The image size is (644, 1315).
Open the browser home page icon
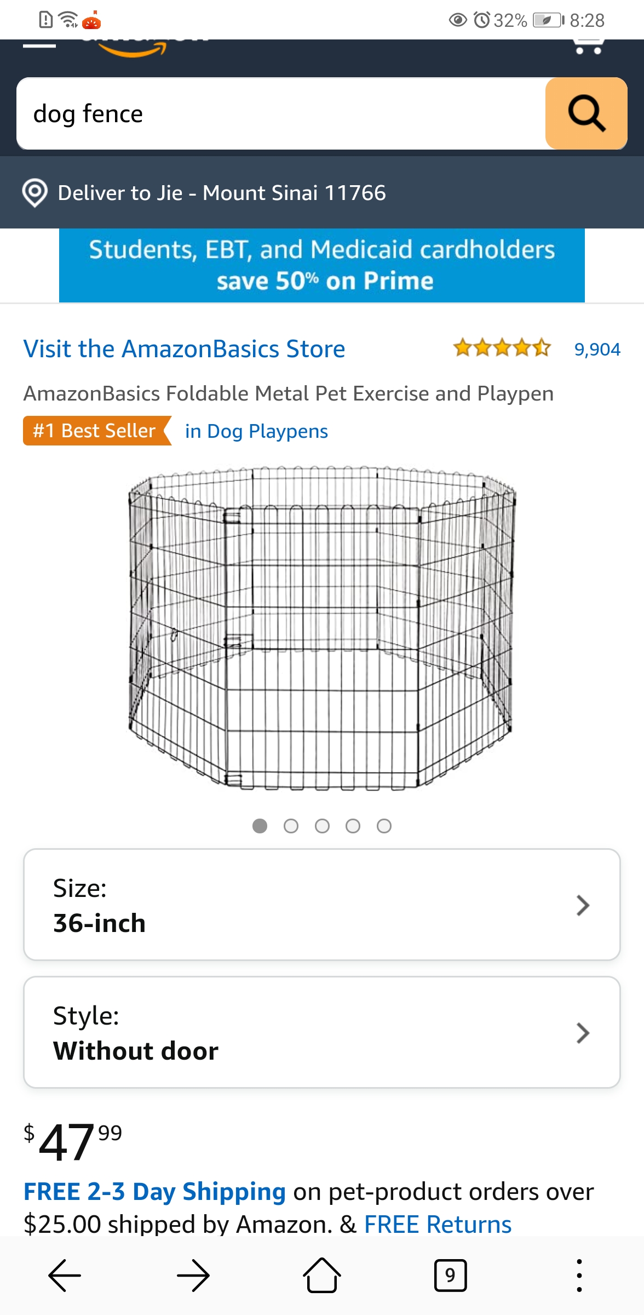[322, 1276]
